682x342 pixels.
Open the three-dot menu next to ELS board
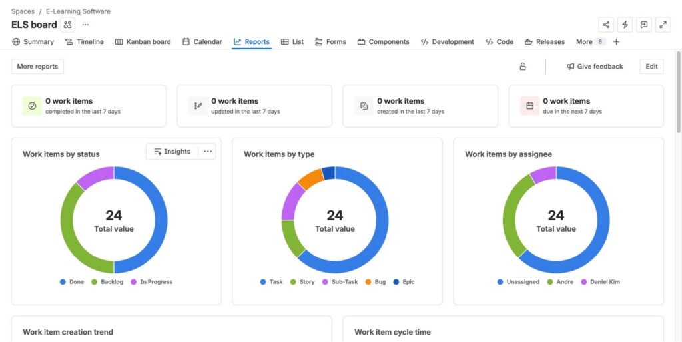tap(85, 25)
